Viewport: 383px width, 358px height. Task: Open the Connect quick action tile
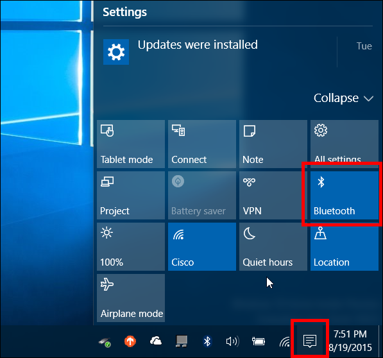202,144
